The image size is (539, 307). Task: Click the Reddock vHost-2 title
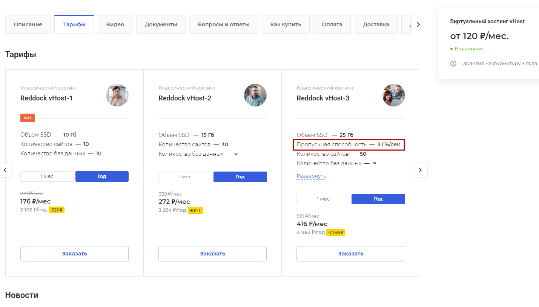185,98
